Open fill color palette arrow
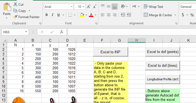The height and width of the screenshot is (103, 196). 86,15
